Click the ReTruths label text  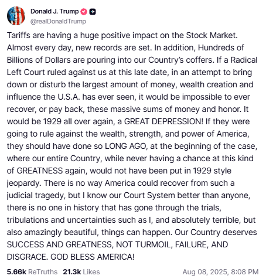43,272
